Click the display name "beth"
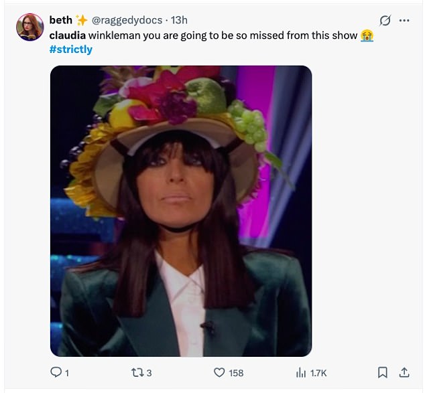 60,20
